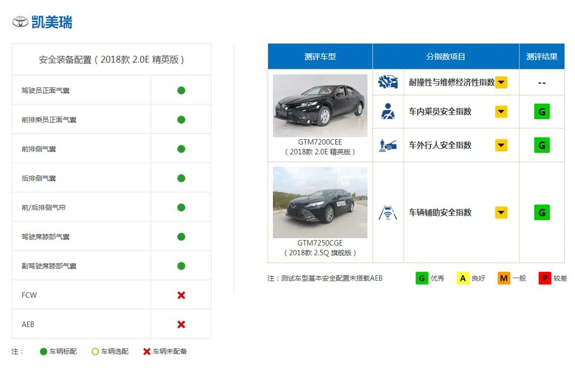Expand the 车内乘员安全指数 yellow arrow
Screen dimensions: 575x373
pos(502,111)
